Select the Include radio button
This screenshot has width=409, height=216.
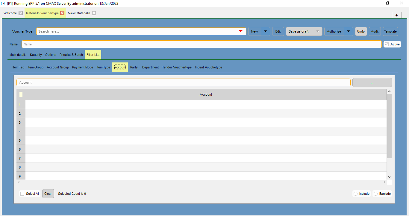pyautogui.click(x=356, y=194)
